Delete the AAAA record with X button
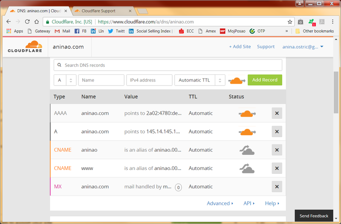This screenshot has width=341, height=224. [x=277, y=113]
